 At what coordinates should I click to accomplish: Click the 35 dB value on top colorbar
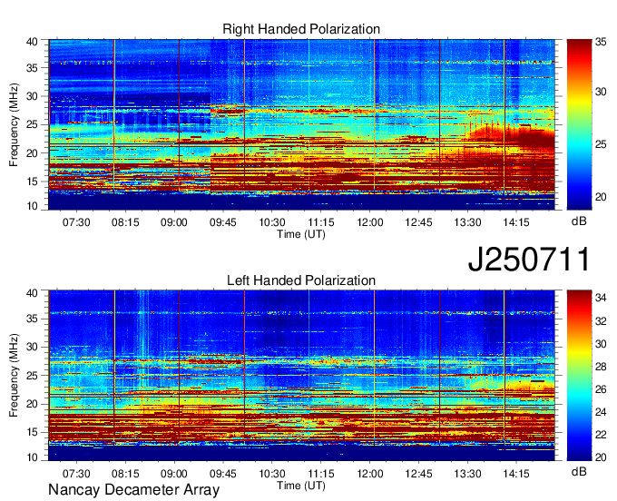tap(601, 42)
